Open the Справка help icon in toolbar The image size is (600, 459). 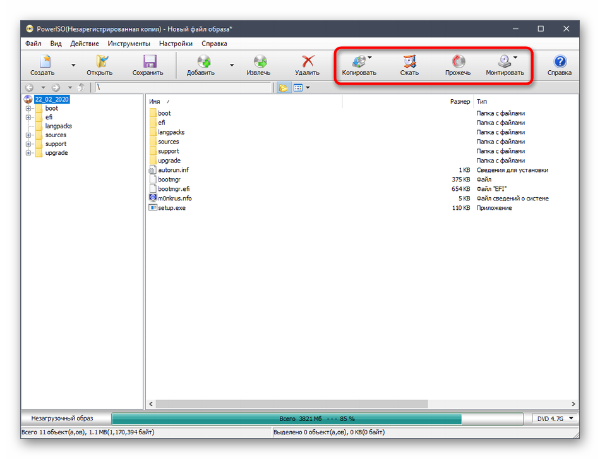pos(560,65)
